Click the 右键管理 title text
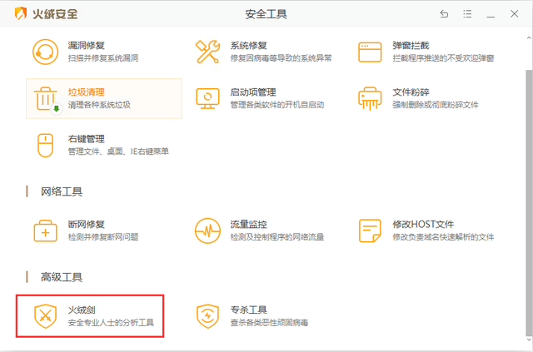 coord(86,139)
